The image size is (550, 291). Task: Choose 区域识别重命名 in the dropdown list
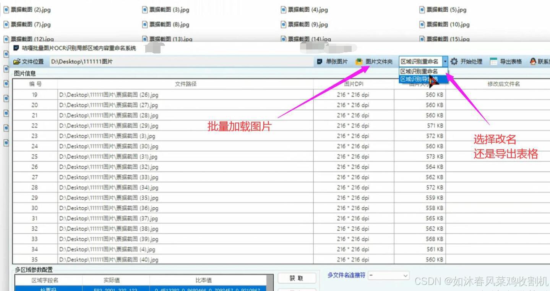point(419,71)
